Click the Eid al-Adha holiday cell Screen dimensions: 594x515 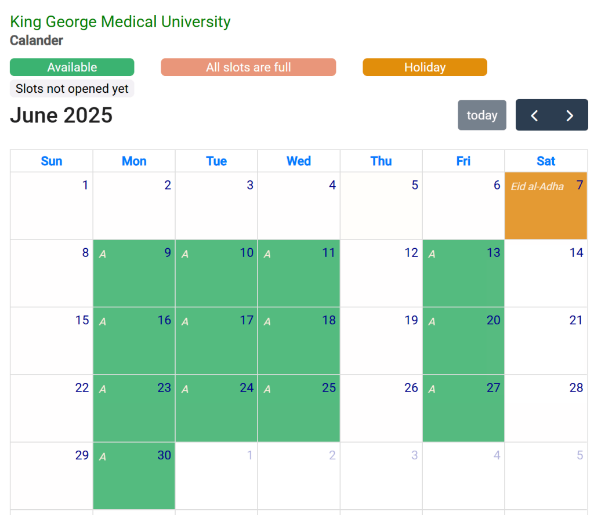[x=546, y=206]
